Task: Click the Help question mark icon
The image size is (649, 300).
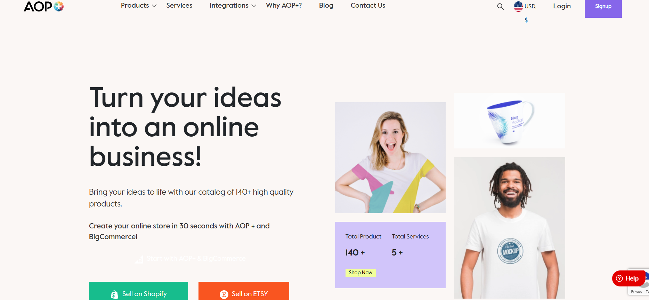Action: 619,278
